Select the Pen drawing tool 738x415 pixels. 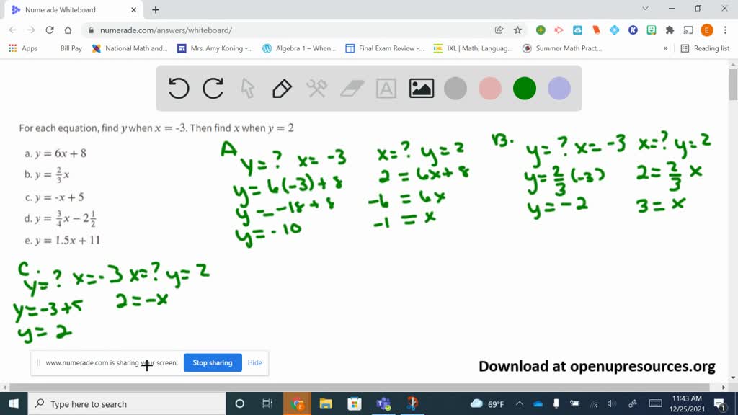pos(280,88)
